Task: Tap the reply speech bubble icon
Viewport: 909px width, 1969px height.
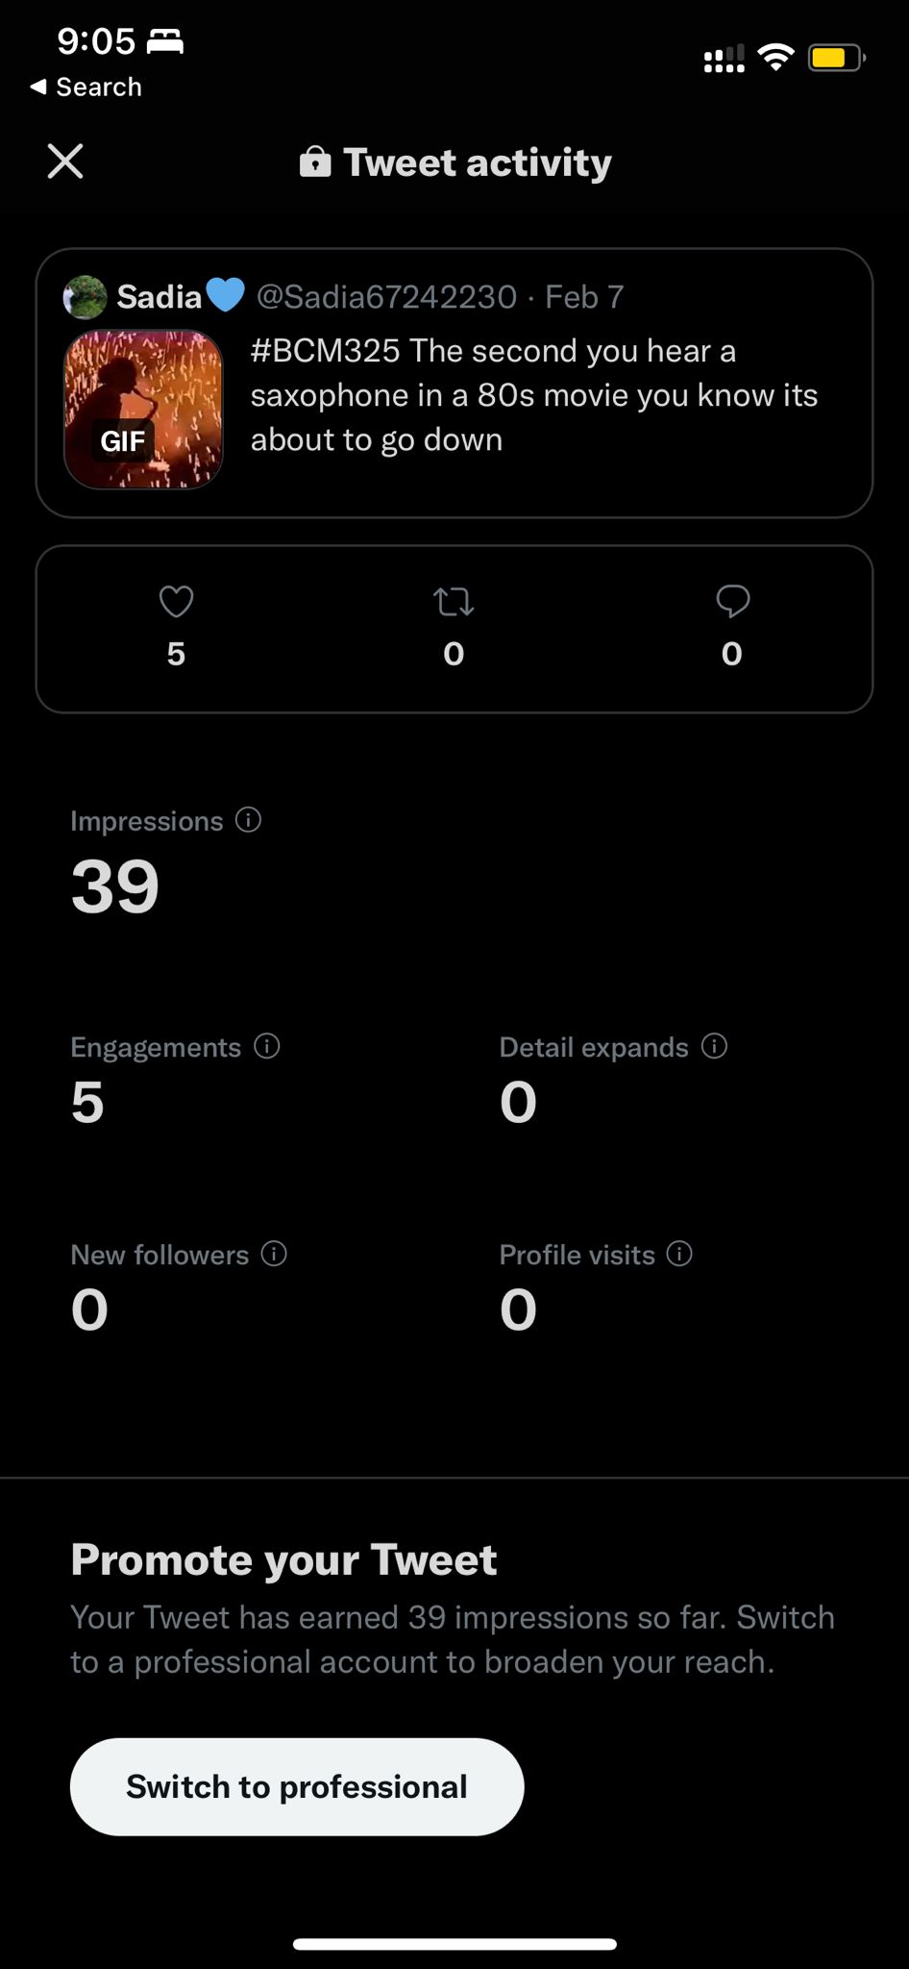Action: (x=732, y=602)
